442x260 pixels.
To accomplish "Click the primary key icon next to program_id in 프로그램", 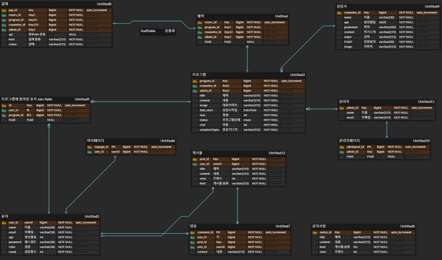I will pos(195,81).
